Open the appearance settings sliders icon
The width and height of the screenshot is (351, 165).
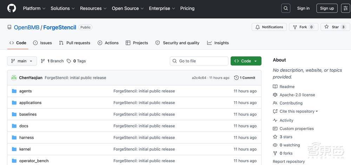tap(346, 8)
